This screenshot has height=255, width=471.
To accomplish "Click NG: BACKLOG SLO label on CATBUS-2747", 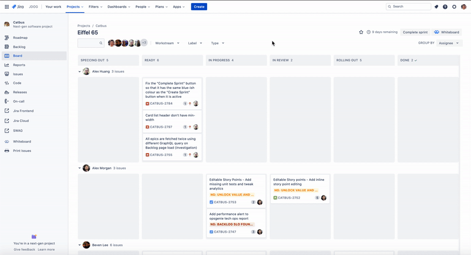I will click(231, 224).
